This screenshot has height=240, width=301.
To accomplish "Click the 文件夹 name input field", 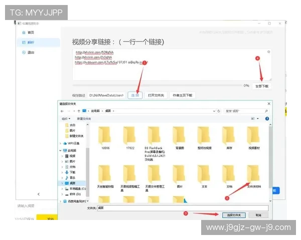I will [183, 208].
